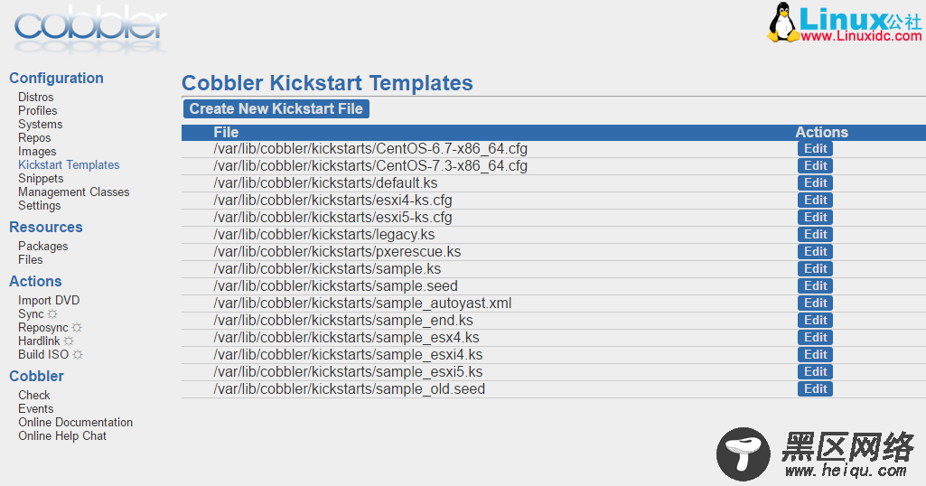Click the gear icon beside Hardlink

(x=69, y=341)
